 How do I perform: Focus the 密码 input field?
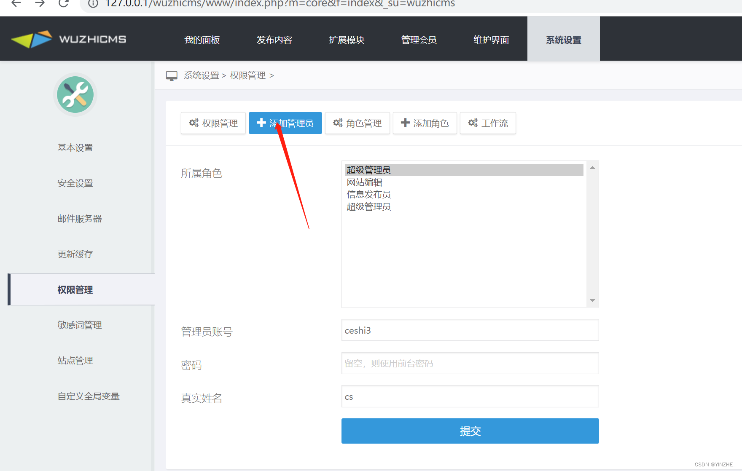[x=470, y=363]
